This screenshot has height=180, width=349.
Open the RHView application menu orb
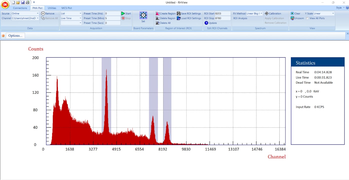[x=5, y=4]
